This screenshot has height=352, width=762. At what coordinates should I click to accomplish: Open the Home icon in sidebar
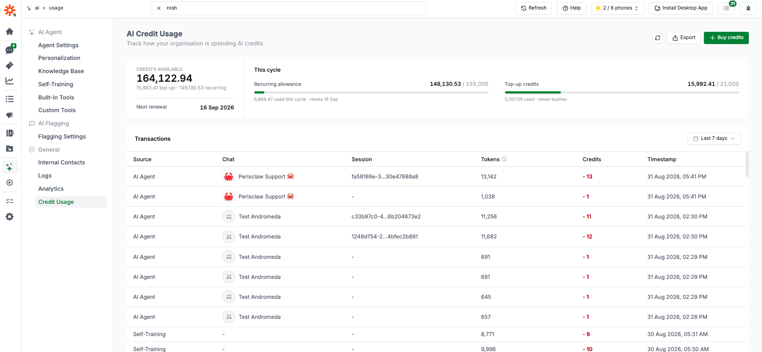point(10,31)
